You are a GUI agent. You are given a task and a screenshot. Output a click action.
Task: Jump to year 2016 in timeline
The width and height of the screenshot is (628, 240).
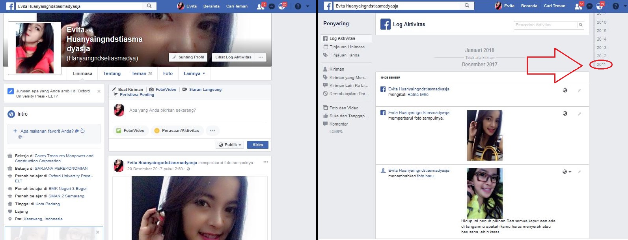coord(602,22)
